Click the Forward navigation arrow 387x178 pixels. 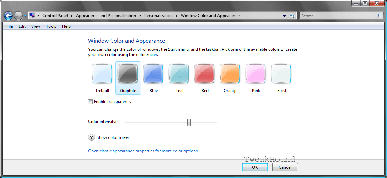point(18,16)
